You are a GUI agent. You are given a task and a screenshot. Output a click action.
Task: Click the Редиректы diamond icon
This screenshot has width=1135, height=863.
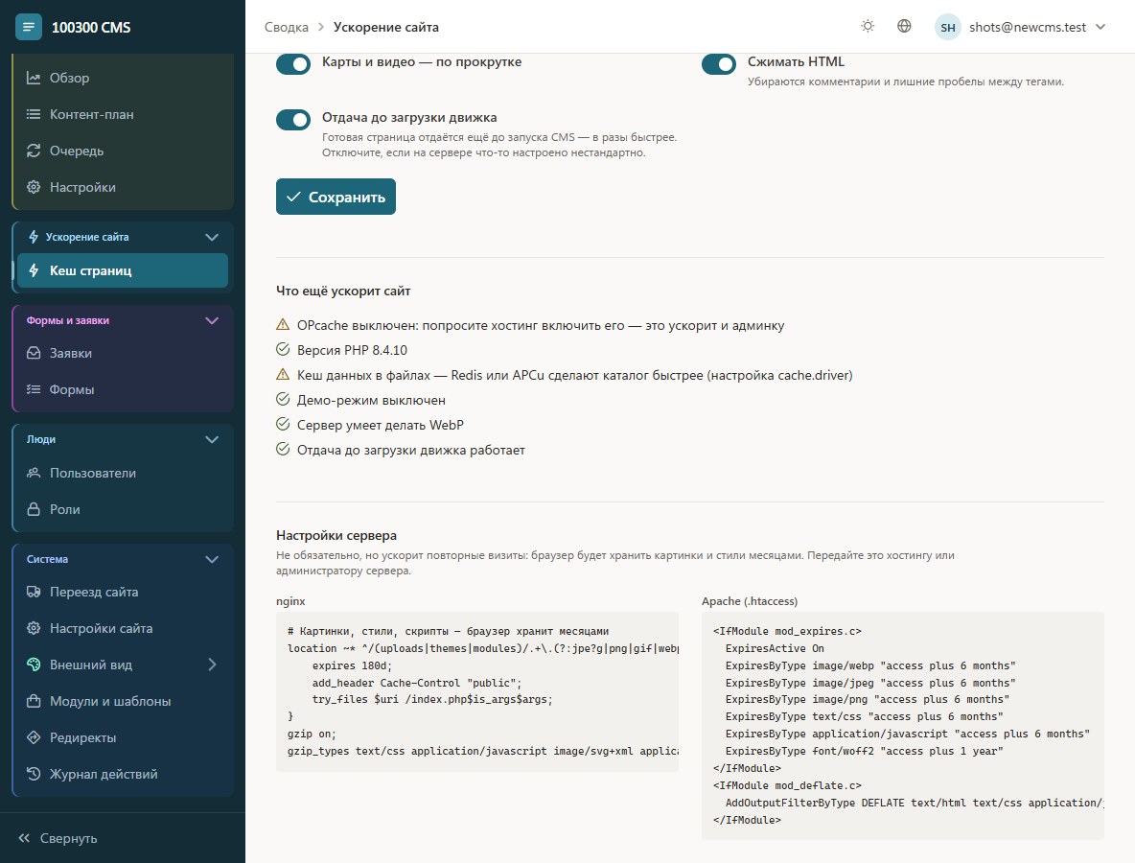click(34, 737)
